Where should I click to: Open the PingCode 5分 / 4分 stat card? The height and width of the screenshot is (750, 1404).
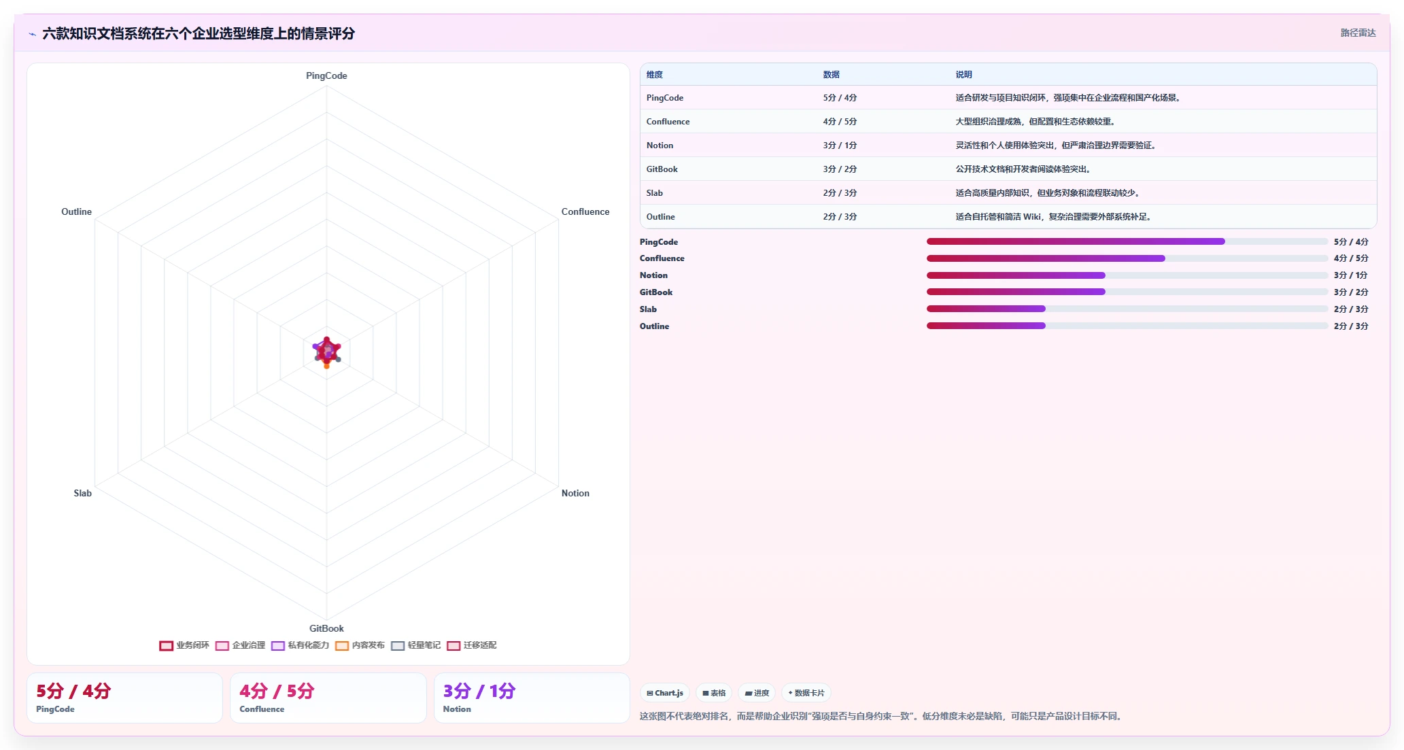(x=124, y=698)
